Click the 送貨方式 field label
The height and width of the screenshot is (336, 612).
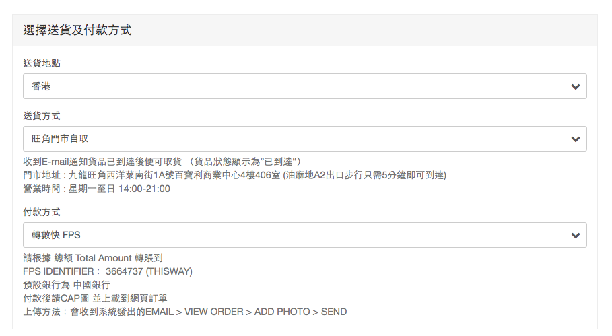(x=42, y=116)
